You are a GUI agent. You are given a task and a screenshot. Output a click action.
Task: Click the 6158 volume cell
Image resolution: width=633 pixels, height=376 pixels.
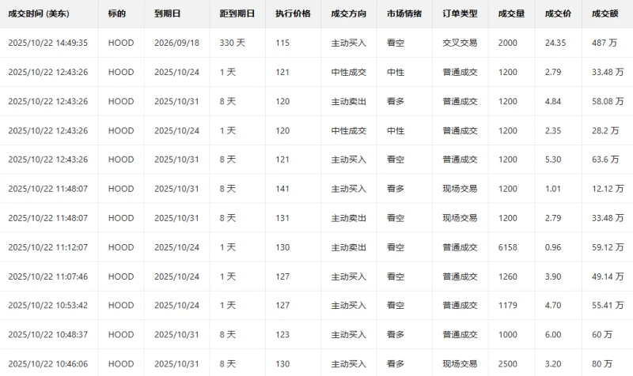click(x=508, y=247)
